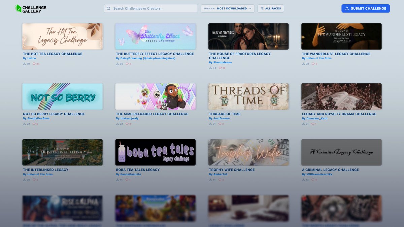Open the crown banner for Legacy and Royalty Drama
This screenshot has width=404, height=227.
pyautogui.click(x=341, y=97)
